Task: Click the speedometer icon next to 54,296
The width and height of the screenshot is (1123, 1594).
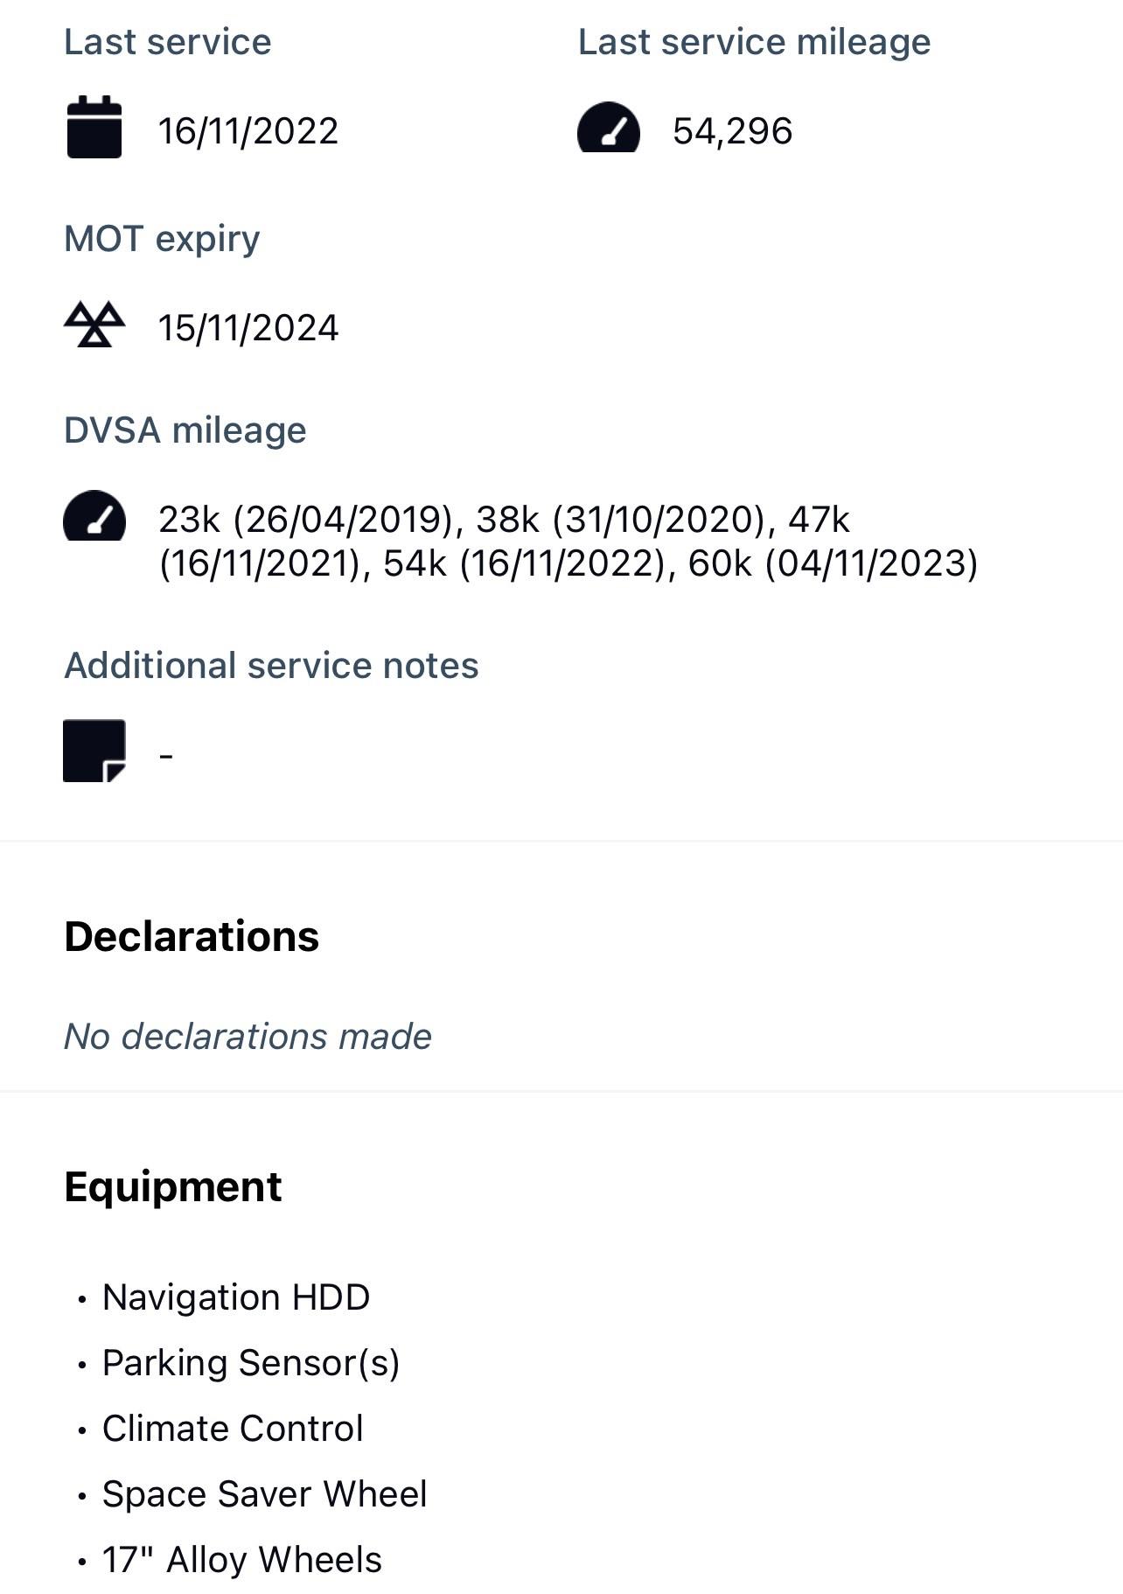Action: [609, 129]
